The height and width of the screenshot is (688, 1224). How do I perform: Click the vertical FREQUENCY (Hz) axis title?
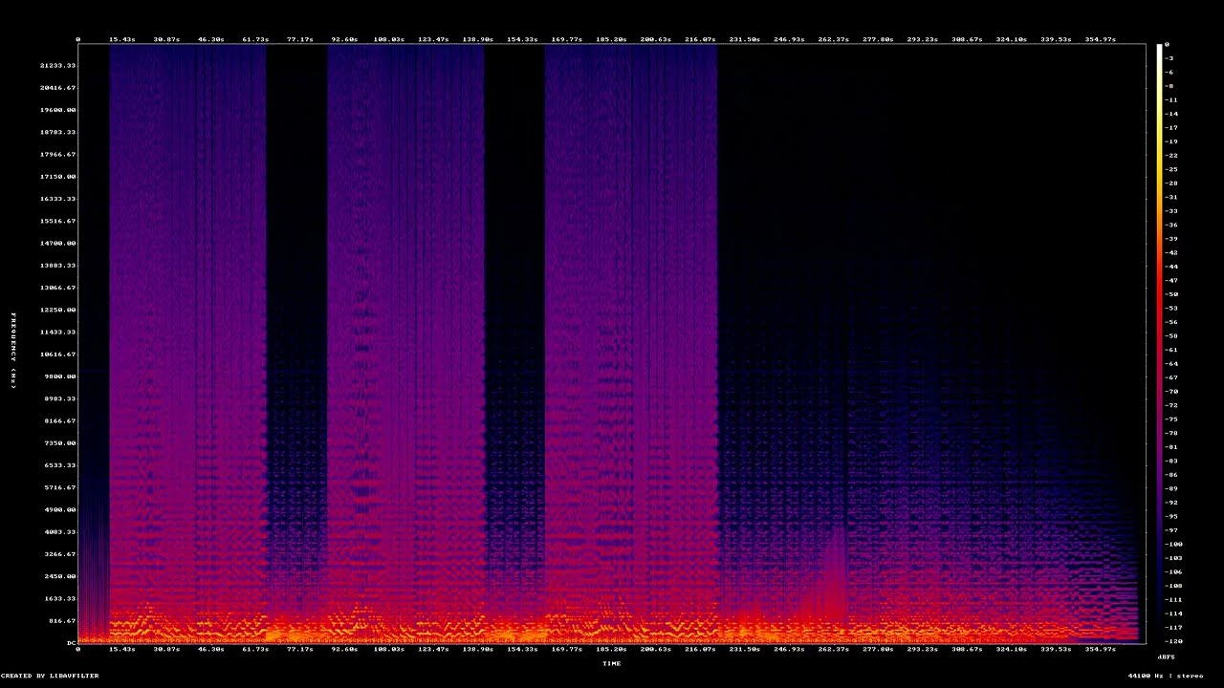[x=13, y=351]
